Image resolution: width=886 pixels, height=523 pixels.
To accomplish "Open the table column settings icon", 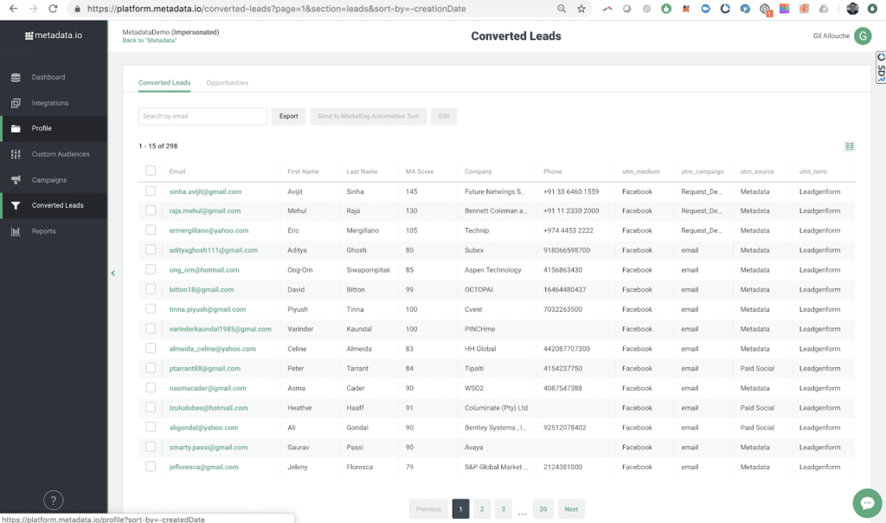I will tap(850, 146).
